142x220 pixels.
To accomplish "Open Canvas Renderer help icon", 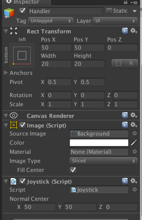I will pos(125,116).
